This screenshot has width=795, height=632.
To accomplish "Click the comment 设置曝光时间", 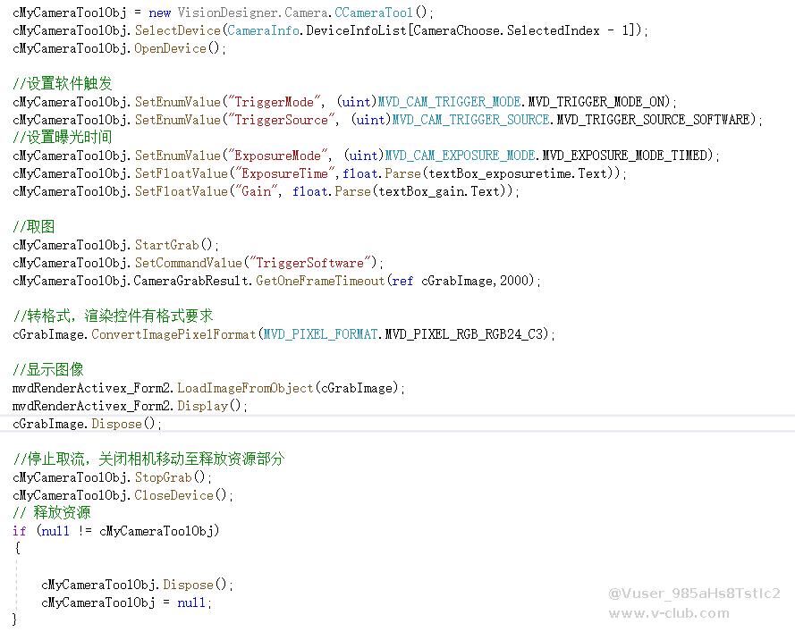I will pos(63,138).
